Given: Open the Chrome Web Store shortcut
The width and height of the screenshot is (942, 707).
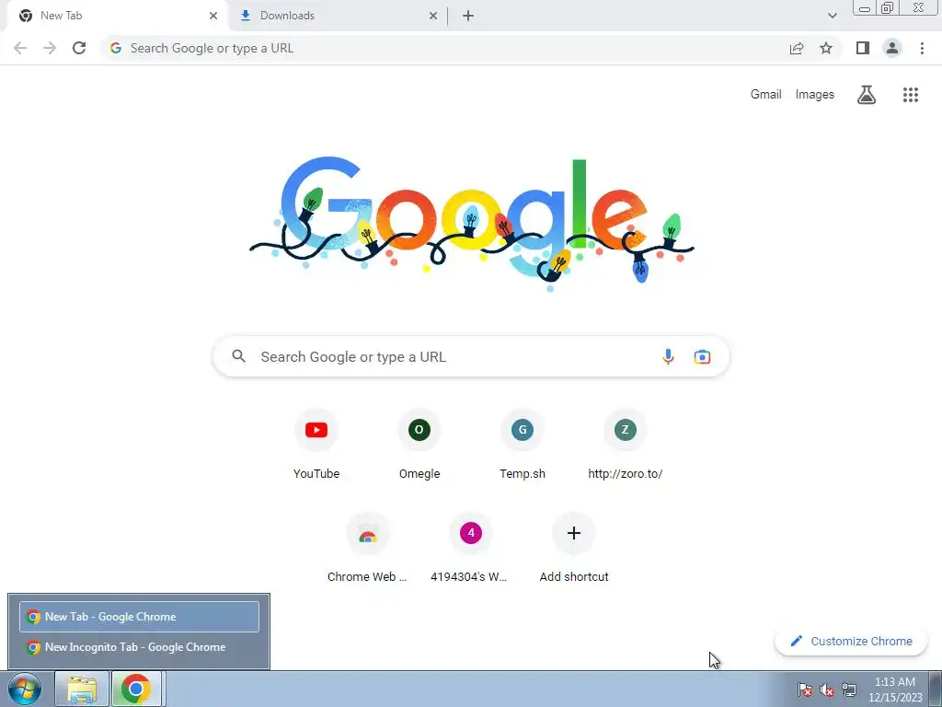Looking at the screenshot, I should click(x=367, y=548).
